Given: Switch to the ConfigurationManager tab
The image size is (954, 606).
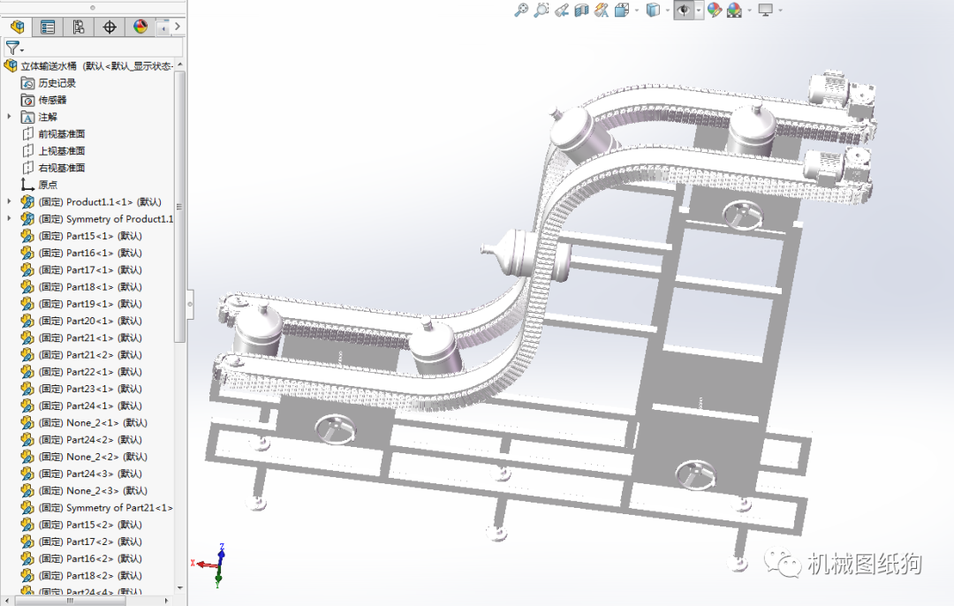Looking at the screenshot, I should tap(79, 27).
